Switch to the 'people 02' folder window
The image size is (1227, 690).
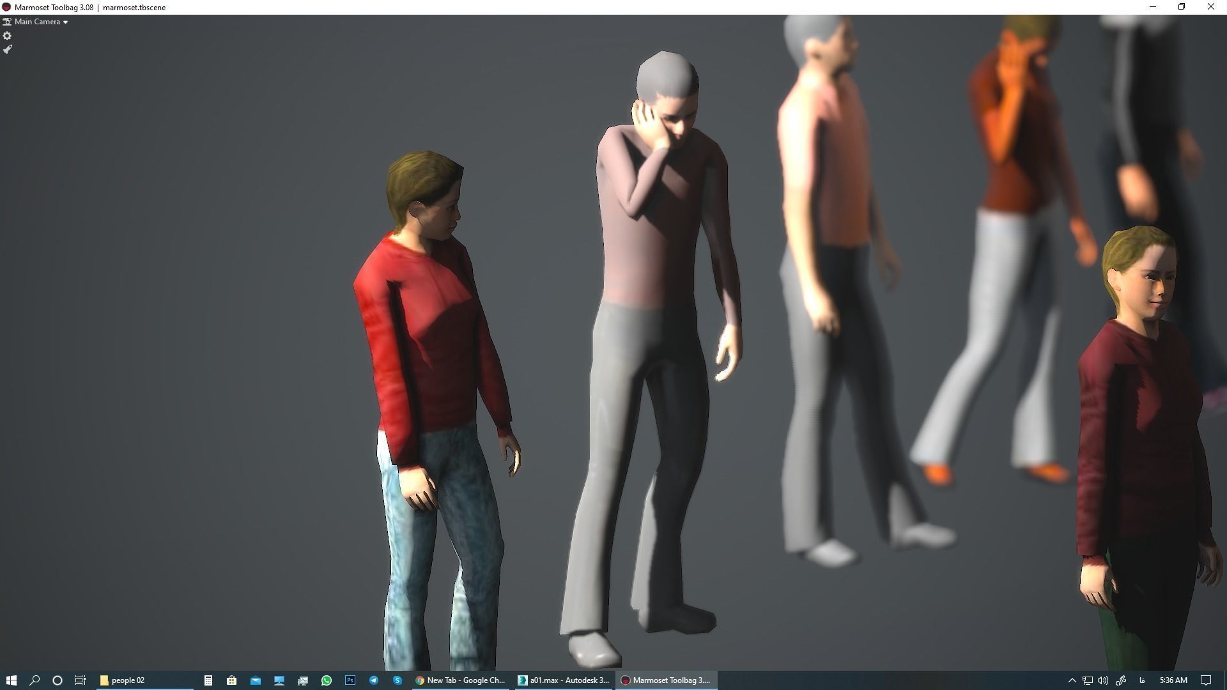145,680
